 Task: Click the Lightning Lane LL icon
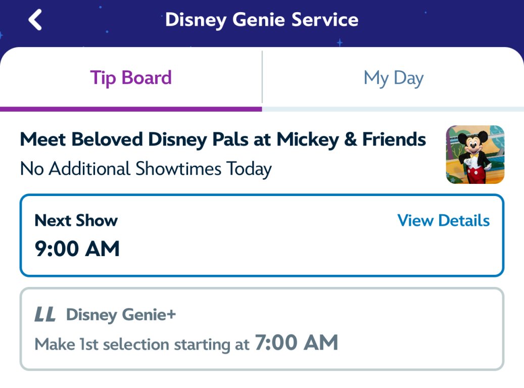[x=45, y=315]
